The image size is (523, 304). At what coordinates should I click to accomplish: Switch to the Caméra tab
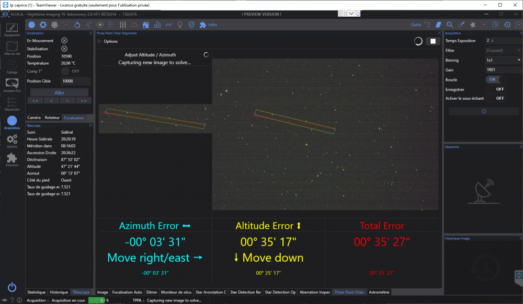click(34, 118)
